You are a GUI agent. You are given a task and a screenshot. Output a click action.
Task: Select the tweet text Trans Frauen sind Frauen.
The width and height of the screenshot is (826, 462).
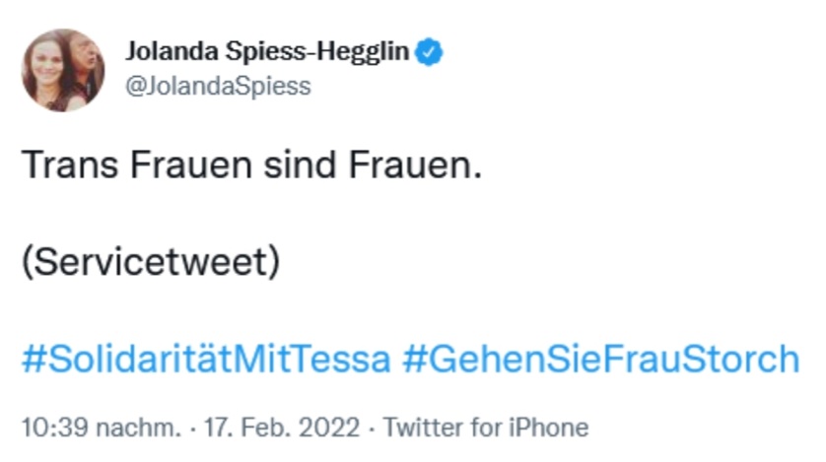(251, 165)
